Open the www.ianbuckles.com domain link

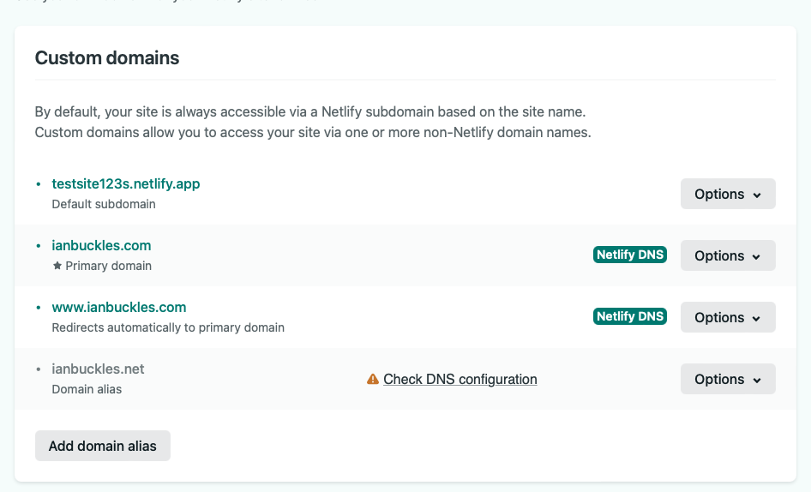[x=119, y=307]
